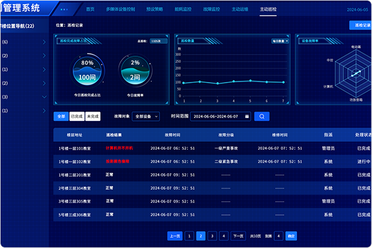Select the 未完成 filter option
Image resolution: width=372 pixels, height=248 pixels.
coord(92,116)
